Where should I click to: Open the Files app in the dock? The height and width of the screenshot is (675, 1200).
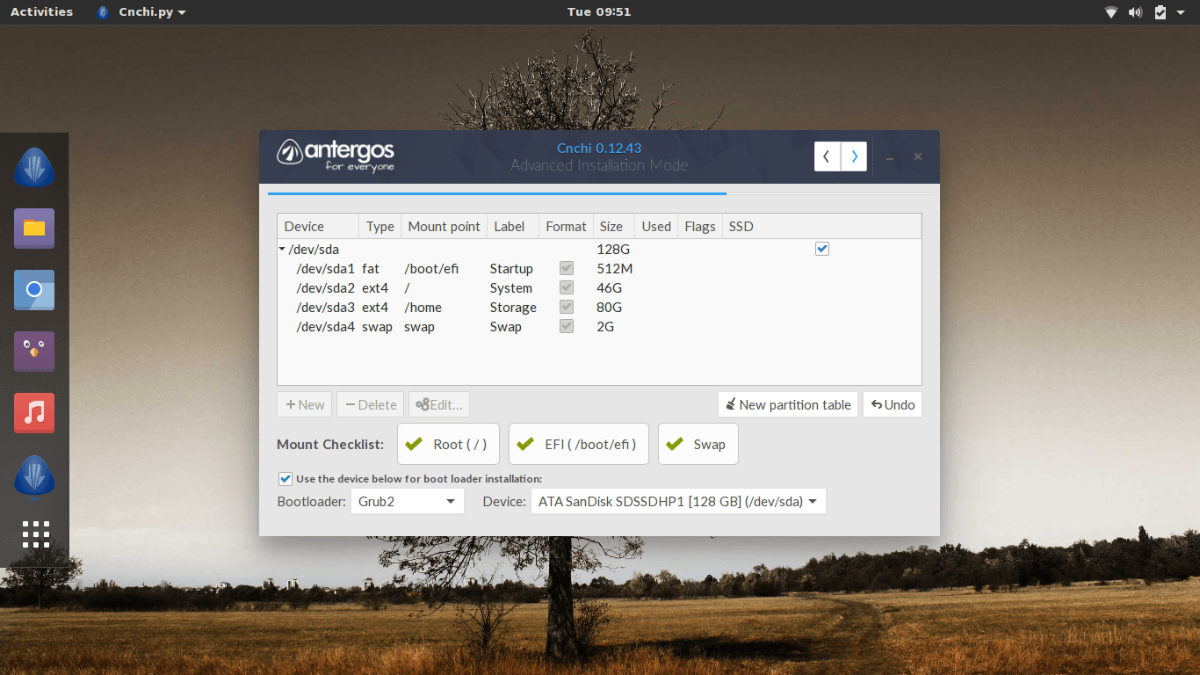pyautogui.click(x=34, y=229)
